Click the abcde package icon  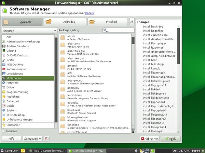[x=63, y=38]
